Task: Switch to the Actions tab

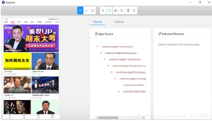Action: [x=119, y=22]
